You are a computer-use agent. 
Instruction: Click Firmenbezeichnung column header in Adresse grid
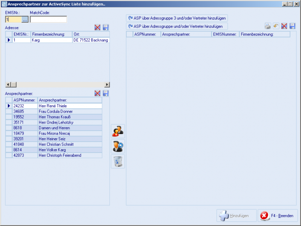point(51,34)
